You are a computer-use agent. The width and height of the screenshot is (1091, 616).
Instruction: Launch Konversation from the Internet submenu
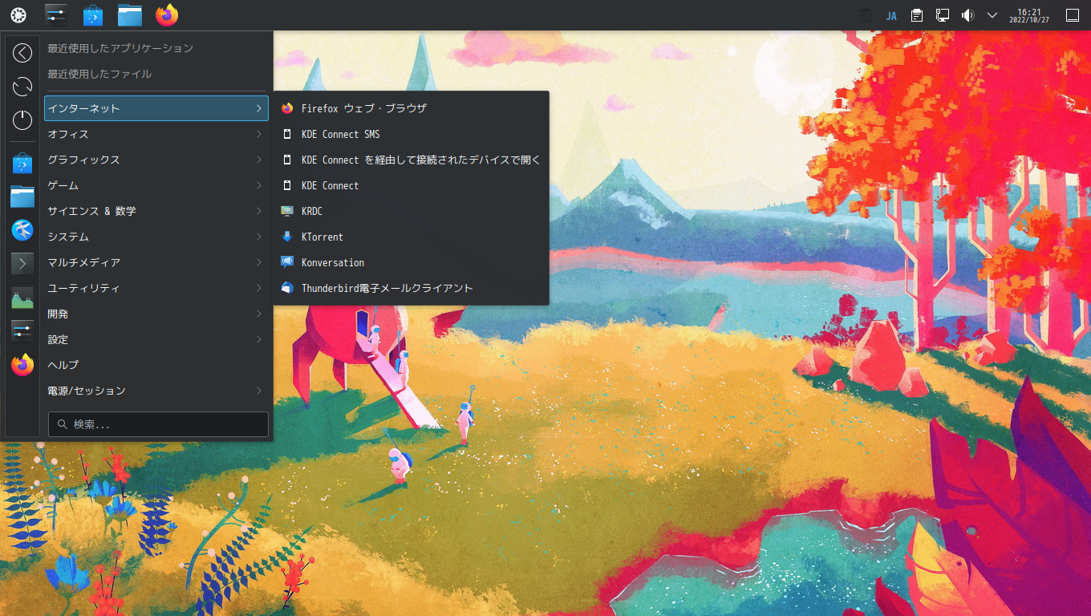pyautogui.click(x=411, y=262)
